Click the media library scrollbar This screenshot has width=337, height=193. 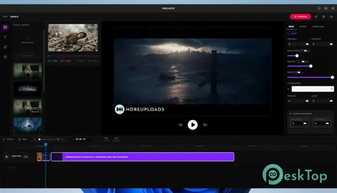pos(44,60)
